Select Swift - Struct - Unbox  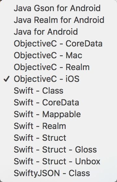58,161
